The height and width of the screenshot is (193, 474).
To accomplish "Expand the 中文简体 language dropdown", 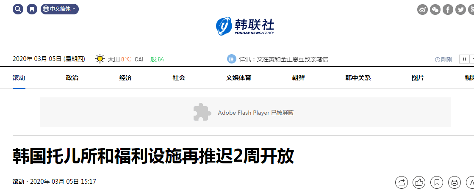I will [60, 9].
